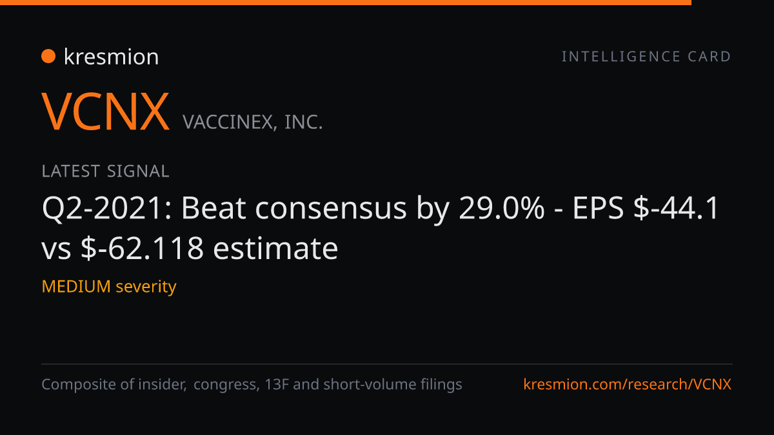Select the VACCINEX, INC. company name
This screenshot has width=774, height=435.
pyautogui.click(x=252, y=122)
